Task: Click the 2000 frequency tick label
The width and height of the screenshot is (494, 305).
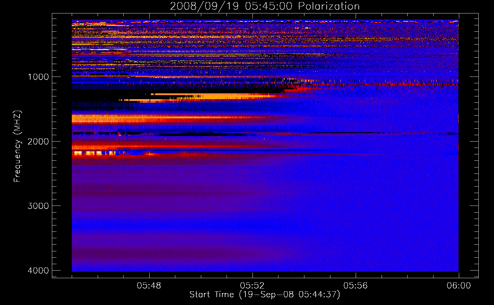Action: 38,141
